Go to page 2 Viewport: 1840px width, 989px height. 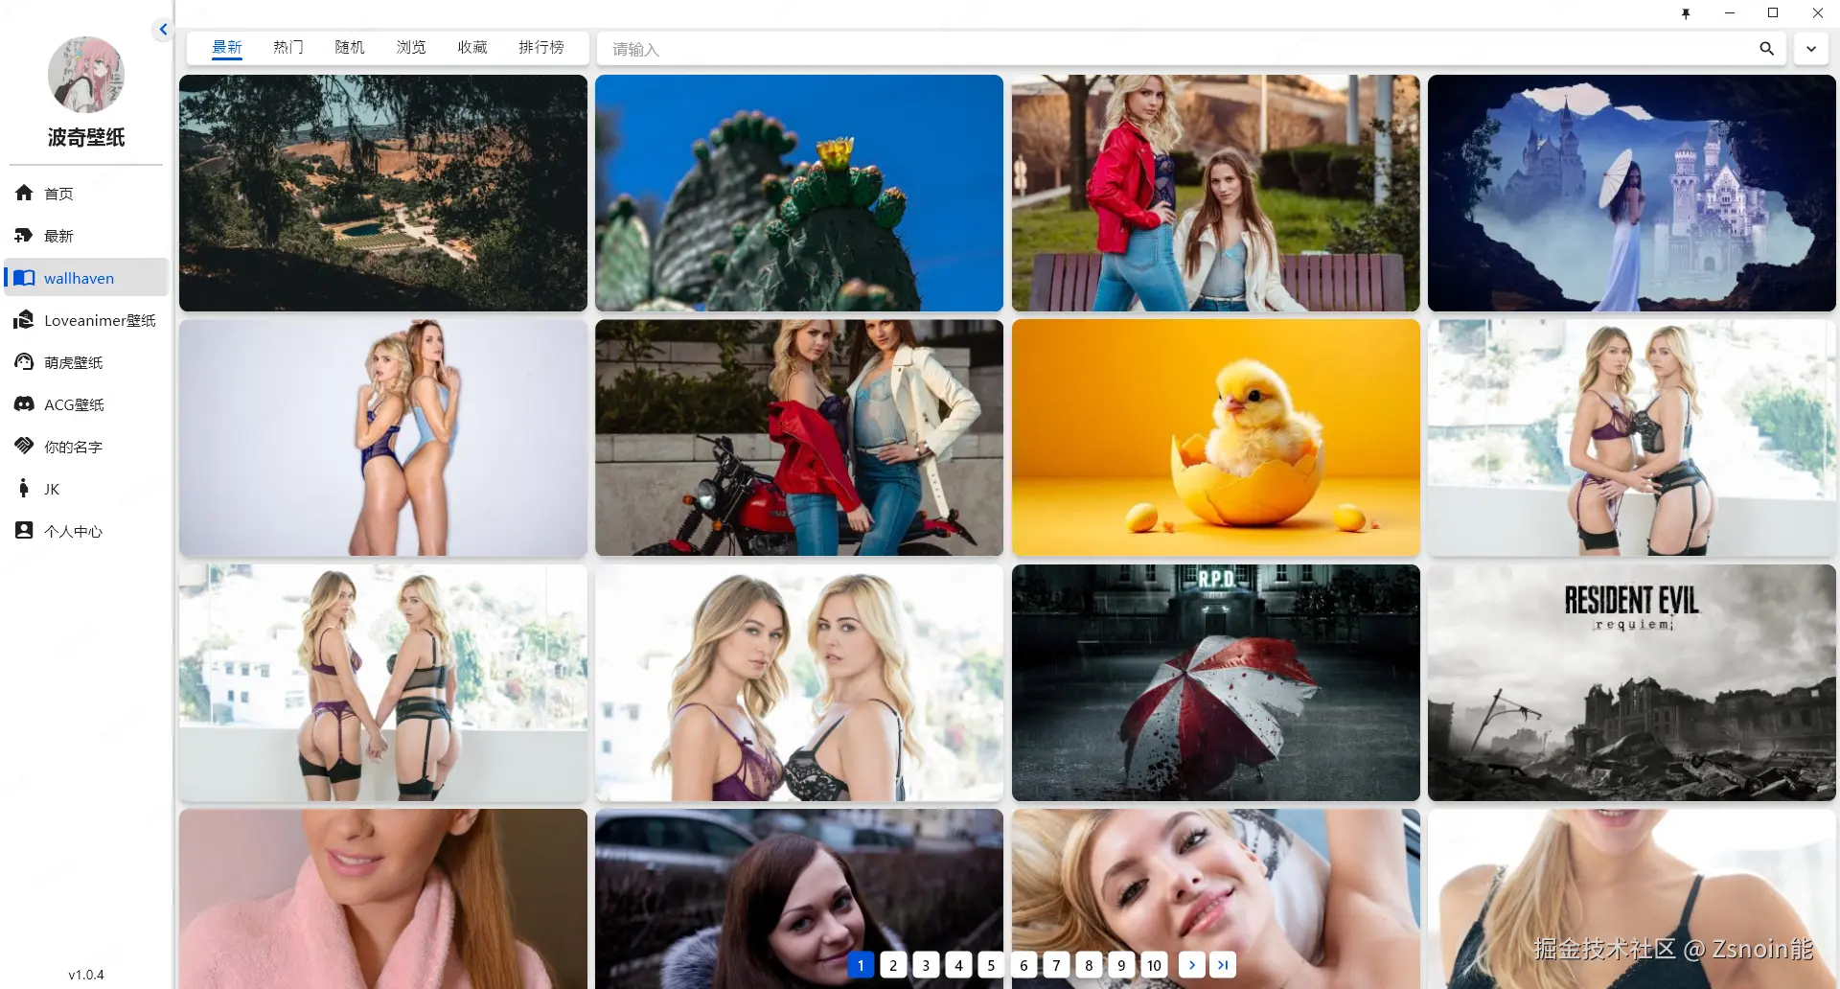(x=893, y=965)
